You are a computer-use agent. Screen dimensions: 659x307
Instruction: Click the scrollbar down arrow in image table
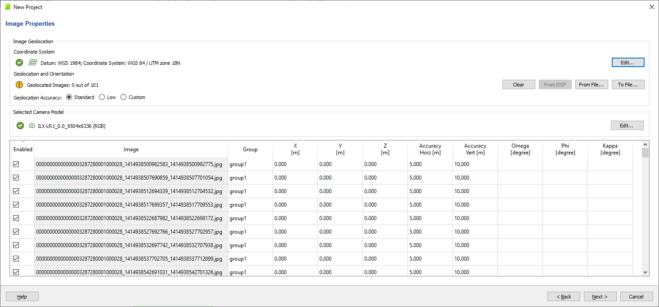[646, 272]
